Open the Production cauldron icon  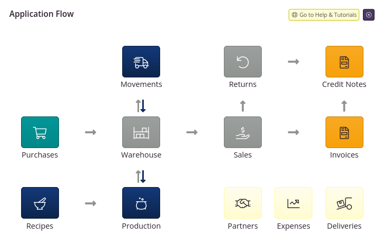141,203
